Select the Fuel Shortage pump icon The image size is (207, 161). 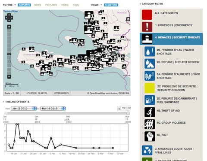[150, 100]
